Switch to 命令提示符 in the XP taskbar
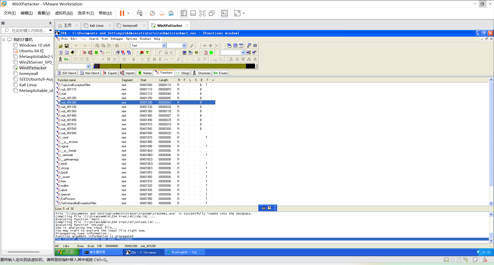This screenshot has width=494, height=265. 103,252
